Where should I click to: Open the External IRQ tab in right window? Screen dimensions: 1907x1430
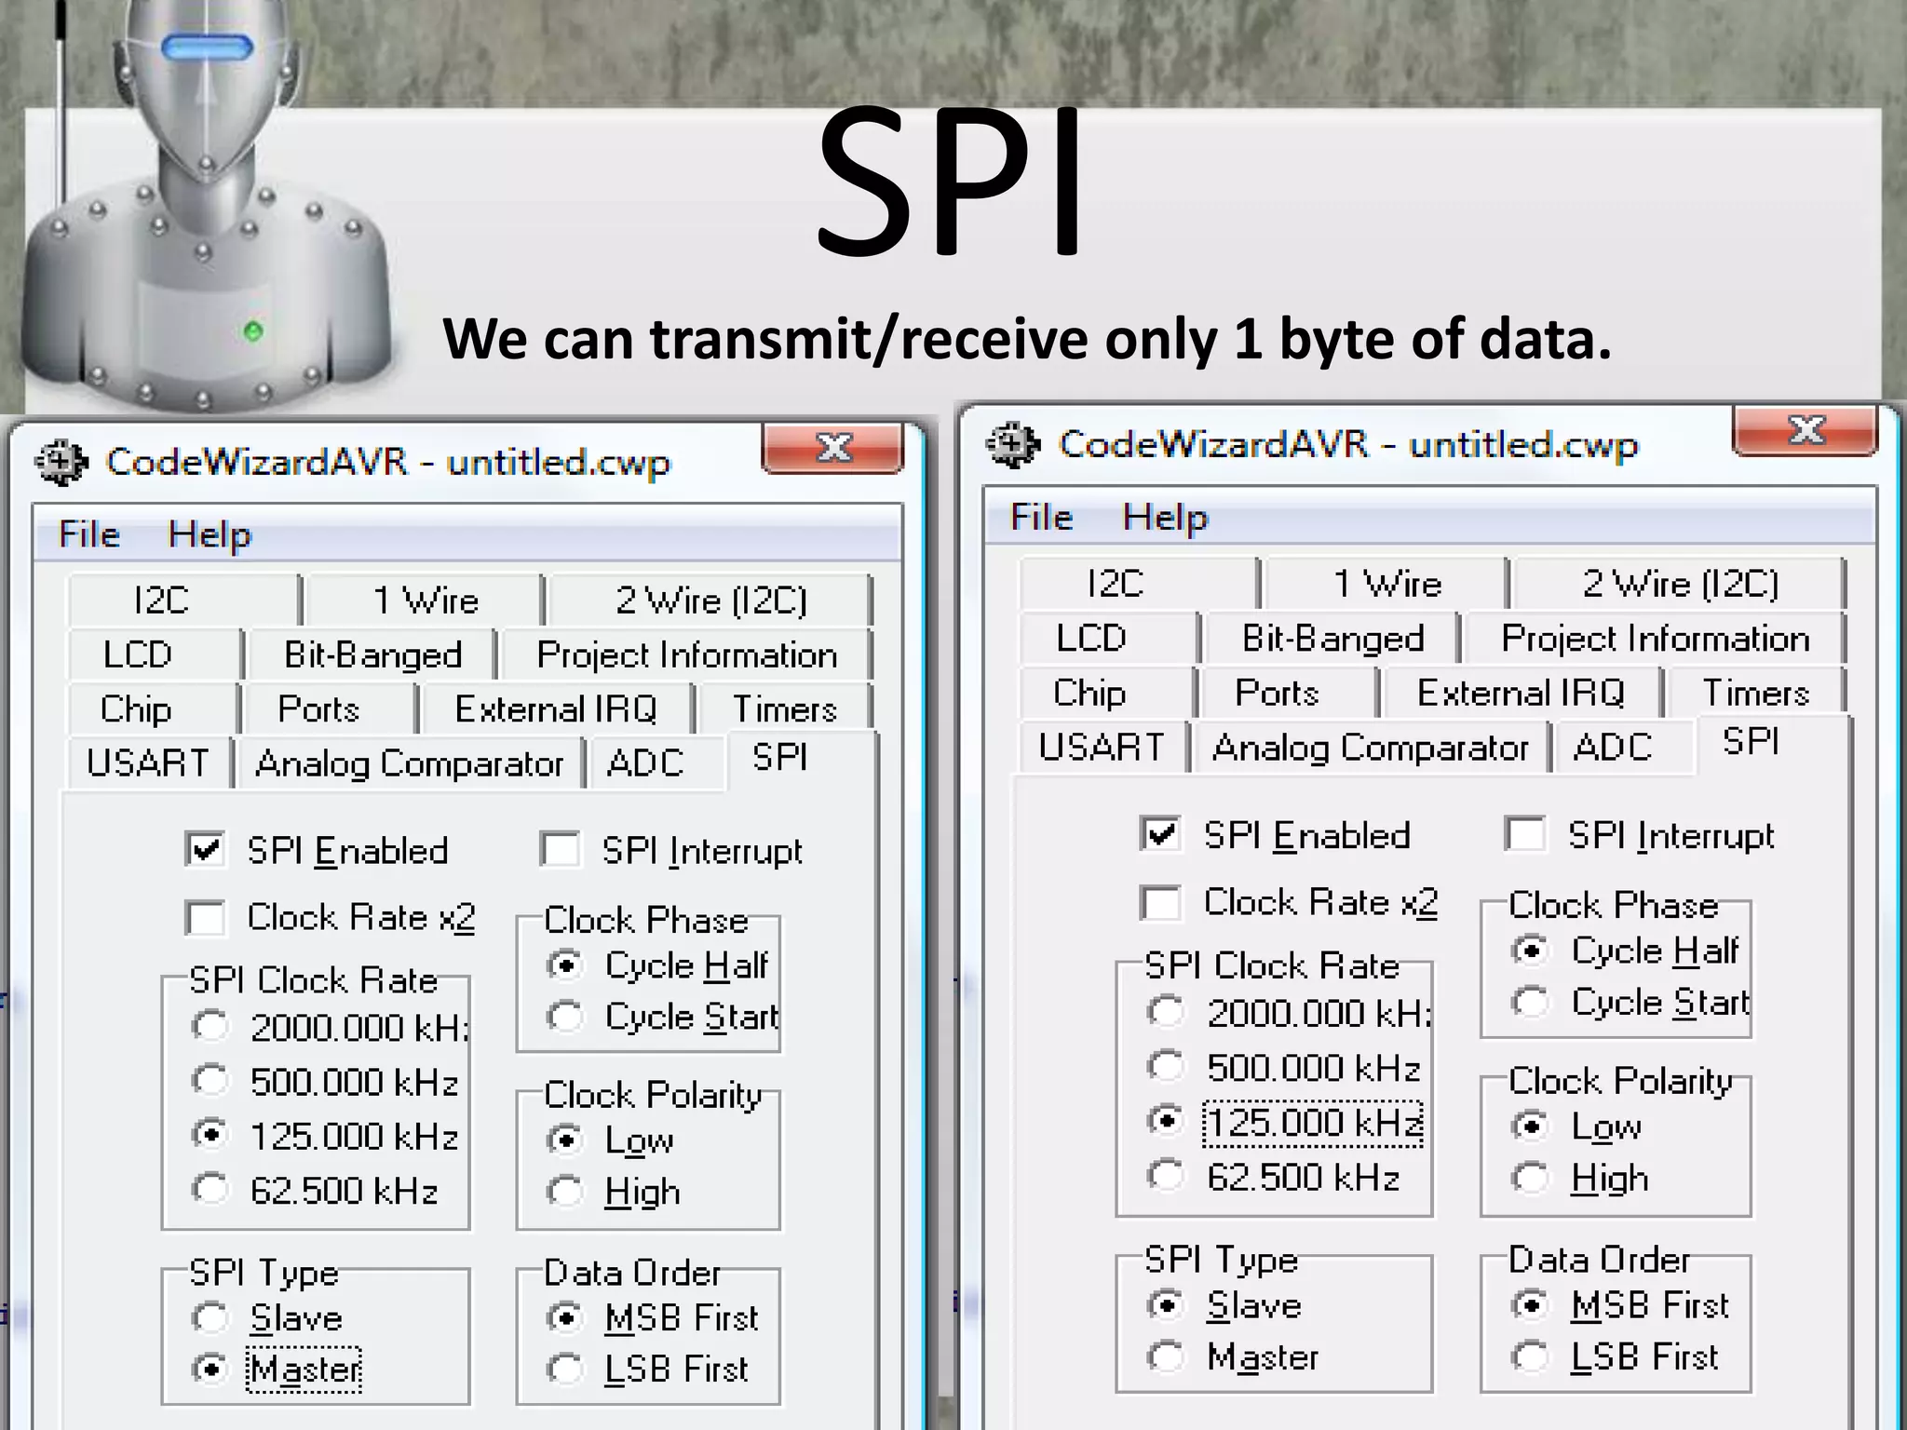pos(1520,694)
